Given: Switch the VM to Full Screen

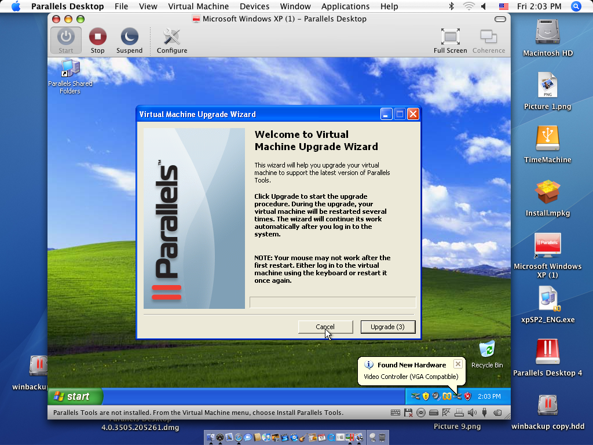Looking at the screenshot, I should (450, 41).
